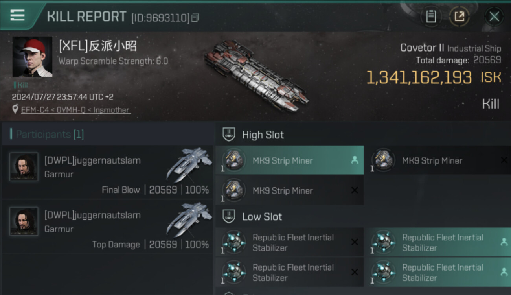This screenshot has width=511, height=295.
Task: Open victim pilot portrait with red cap
Action: pyautogui.click(x=32, y=57)
